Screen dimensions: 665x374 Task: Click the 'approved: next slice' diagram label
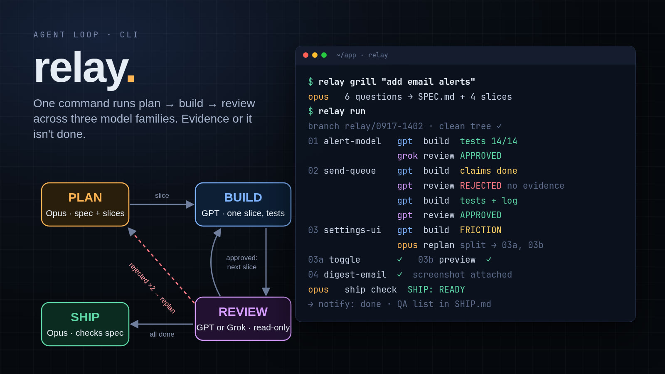pos(241,262)
